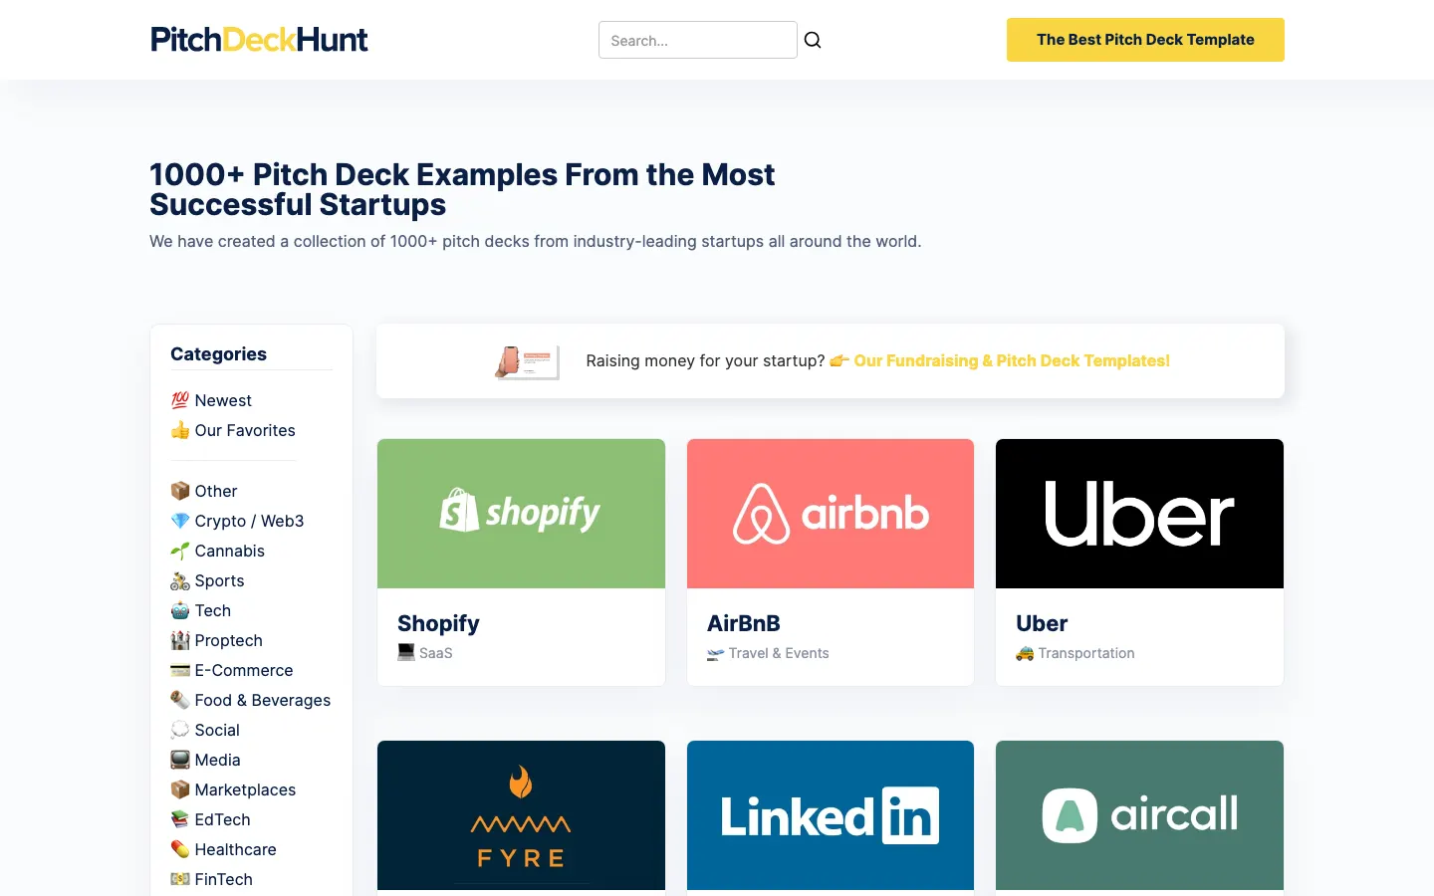Click the cyclist icon beside Sports

tap(179, 580)
